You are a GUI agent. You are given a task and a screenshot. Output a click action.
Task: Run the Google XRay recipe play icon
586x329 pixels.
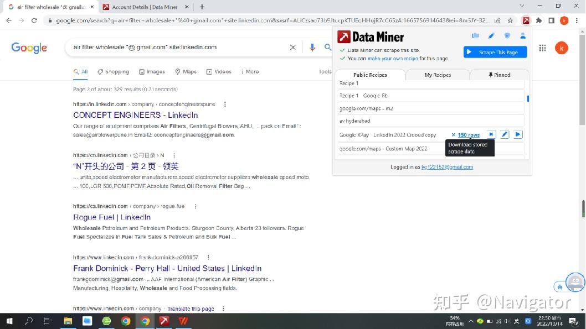coord(518,135)
